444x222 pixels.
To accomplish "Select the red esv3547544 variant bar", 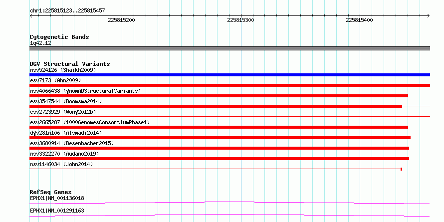I will 216,106.
